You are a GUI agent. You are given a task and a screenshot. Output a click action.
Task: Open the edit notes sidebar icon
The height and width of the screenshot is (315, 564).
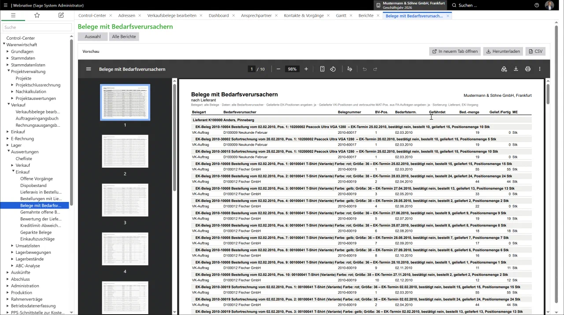click(x=61, y=15)
